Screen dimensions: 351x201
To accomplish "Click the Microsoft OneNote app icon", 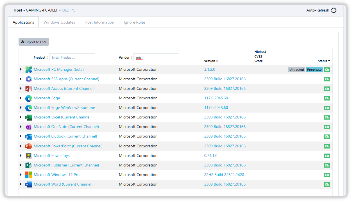I will click(x=29, y=127).
